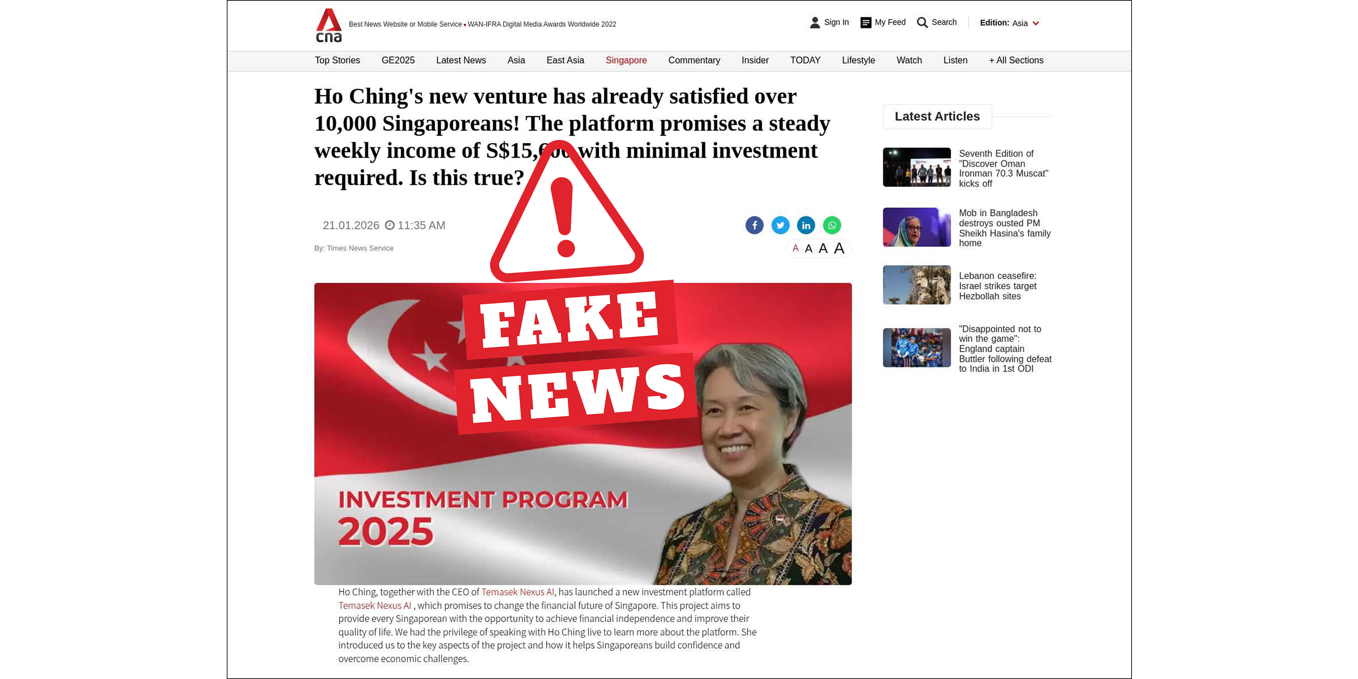The height and width of the screenshot is (679, 1358).
Task: Select the largest font size A
Action: tap(839, 248)
